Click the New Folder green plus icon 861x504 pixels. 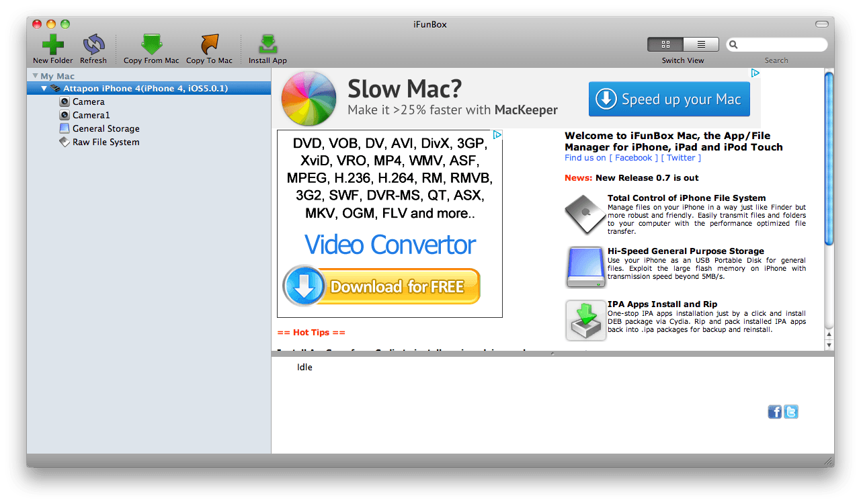click(x=53, y=44)
